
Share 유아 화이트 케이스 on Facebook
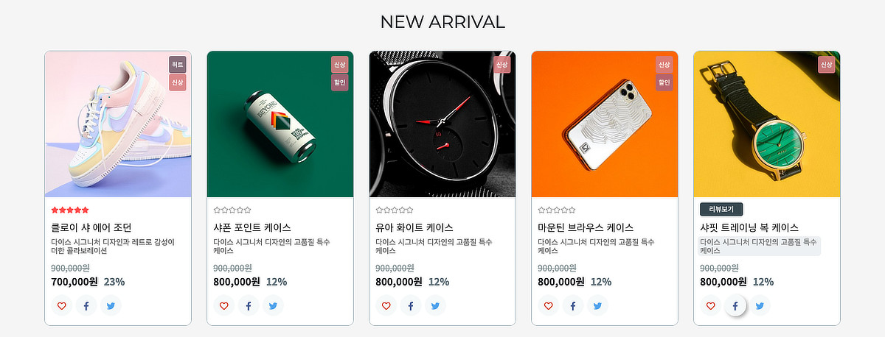tap(411, 306)
